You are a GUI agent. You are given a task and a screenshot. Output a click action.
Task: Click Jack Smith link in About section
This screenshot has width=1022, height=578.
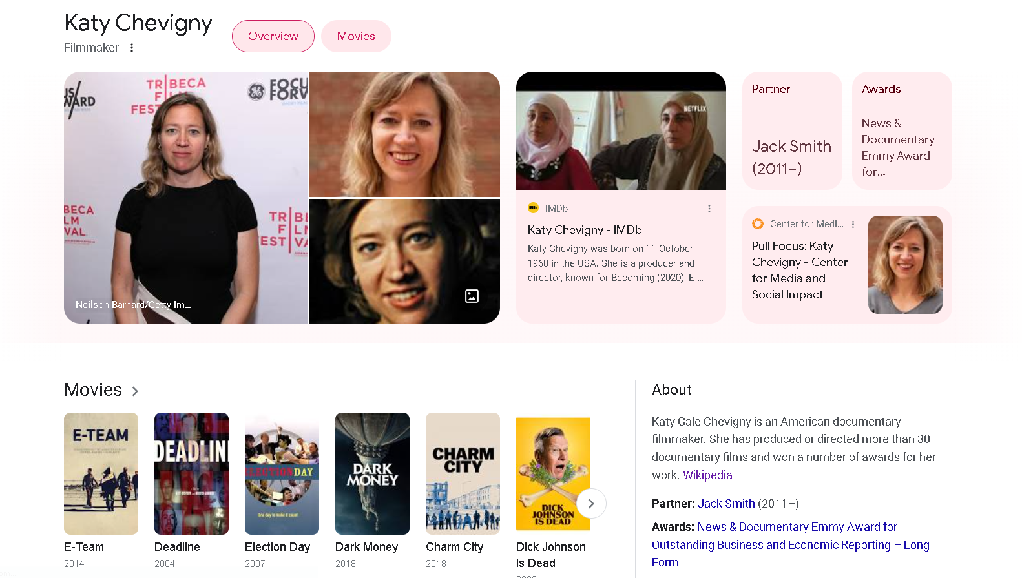(x=726, y=504)
